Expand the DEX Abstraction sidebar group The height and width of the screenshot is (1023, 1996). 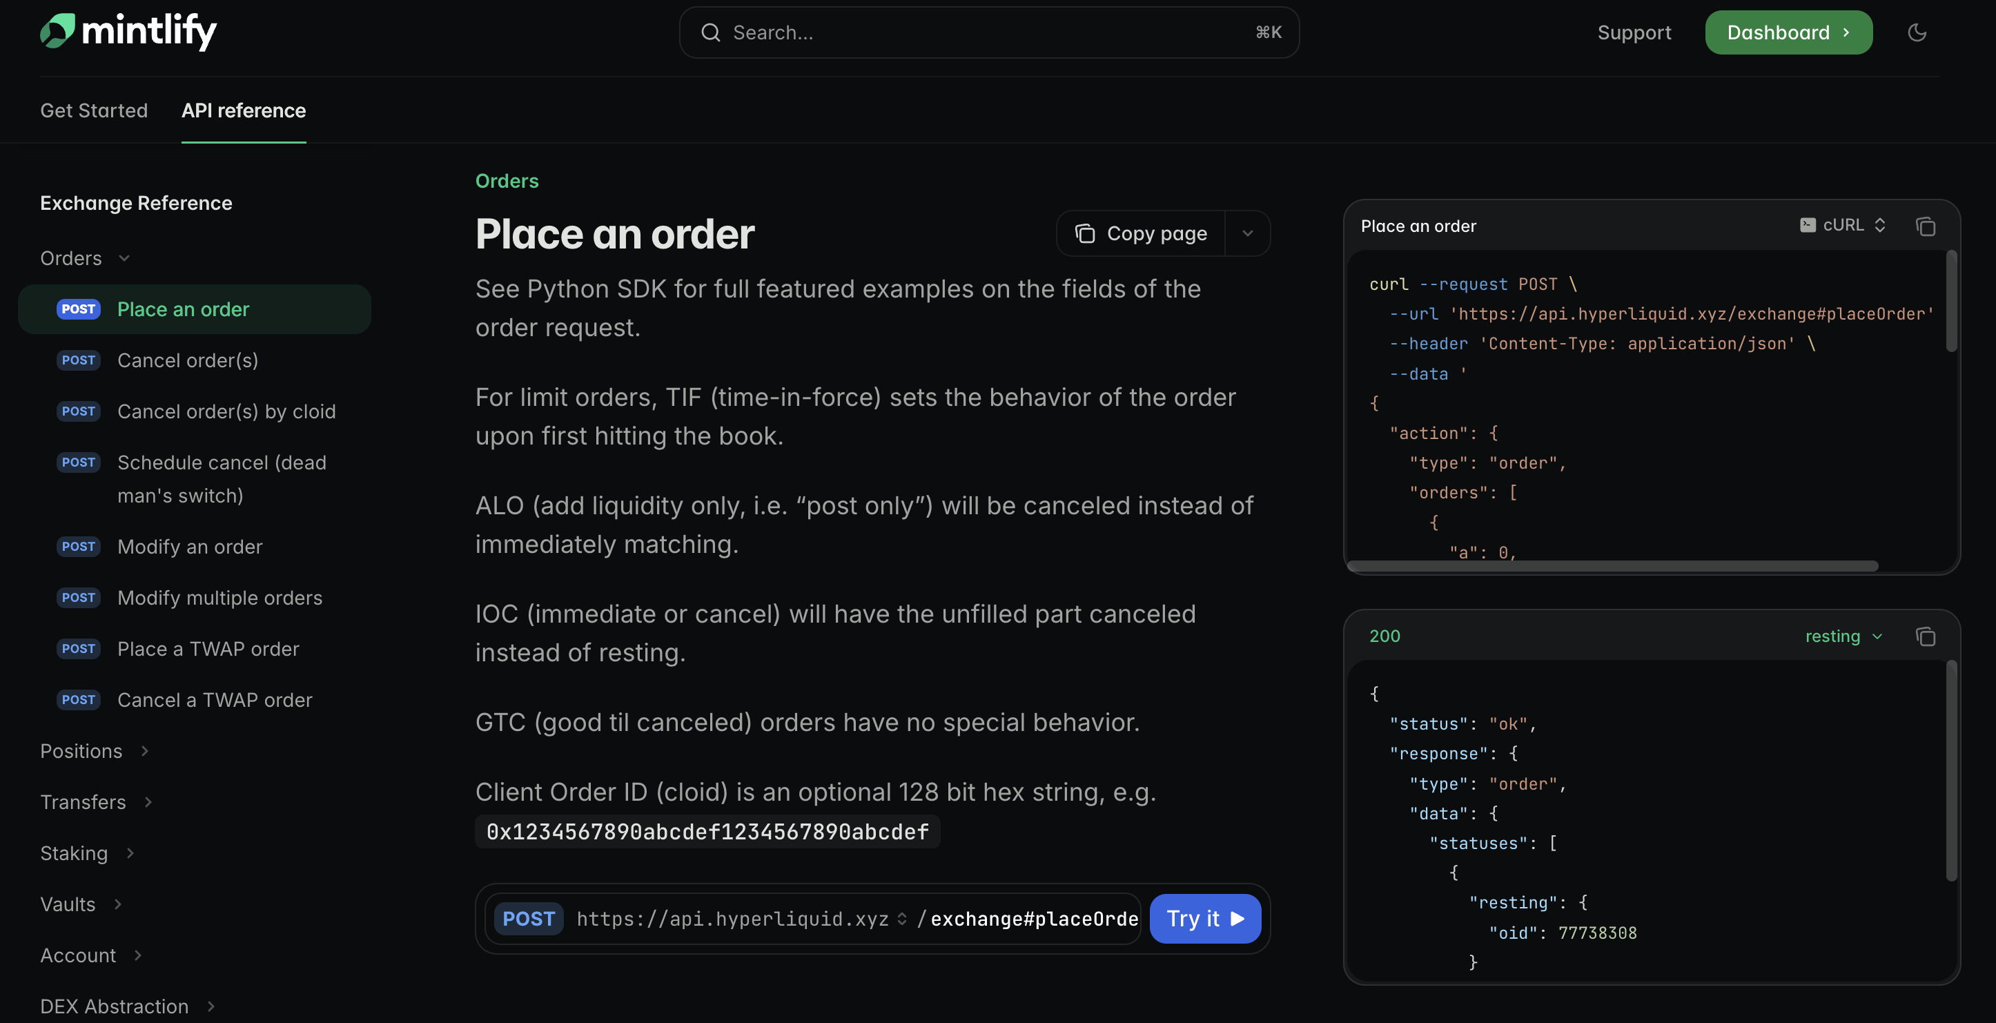pyautogui.click(x=128, y=1006)
